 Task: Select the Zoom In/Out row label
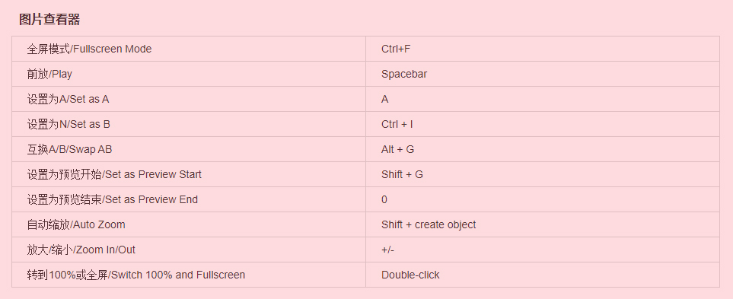point(81,250)
